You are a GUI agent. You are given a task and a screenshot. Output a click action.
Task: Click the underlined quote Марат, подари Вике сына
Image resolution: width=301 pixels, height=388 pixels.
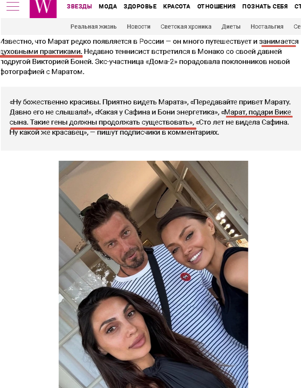[151, 117]
